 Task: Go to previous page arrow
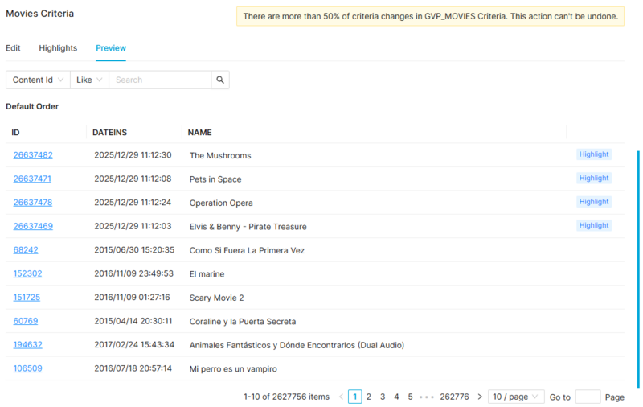(341, 397)
